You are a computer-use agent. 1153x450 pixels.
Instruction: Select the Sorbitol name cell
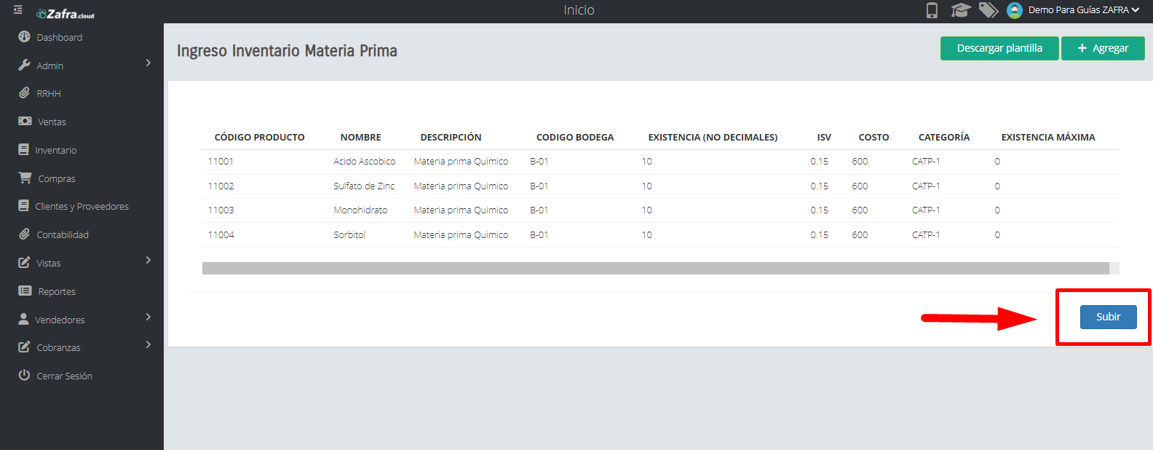[349, 235]
